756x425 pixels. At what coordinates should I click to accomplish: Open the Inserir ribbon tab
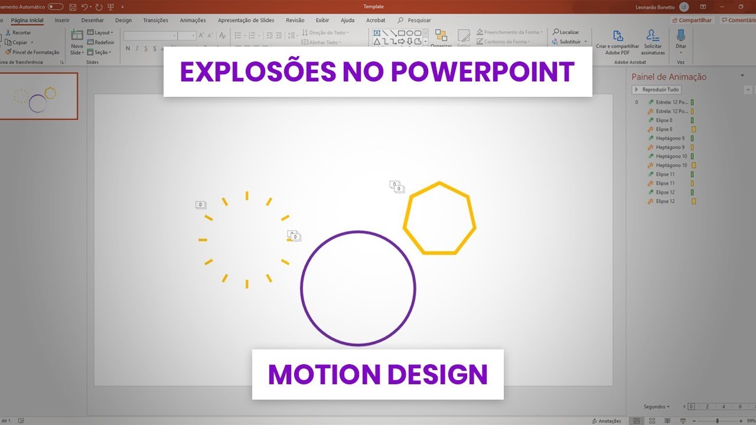62,20
